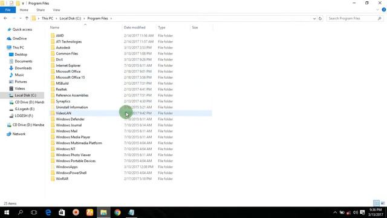The image size is (387, 218).
Task: Refresh the Program Files folder
Action: (320, 19)
